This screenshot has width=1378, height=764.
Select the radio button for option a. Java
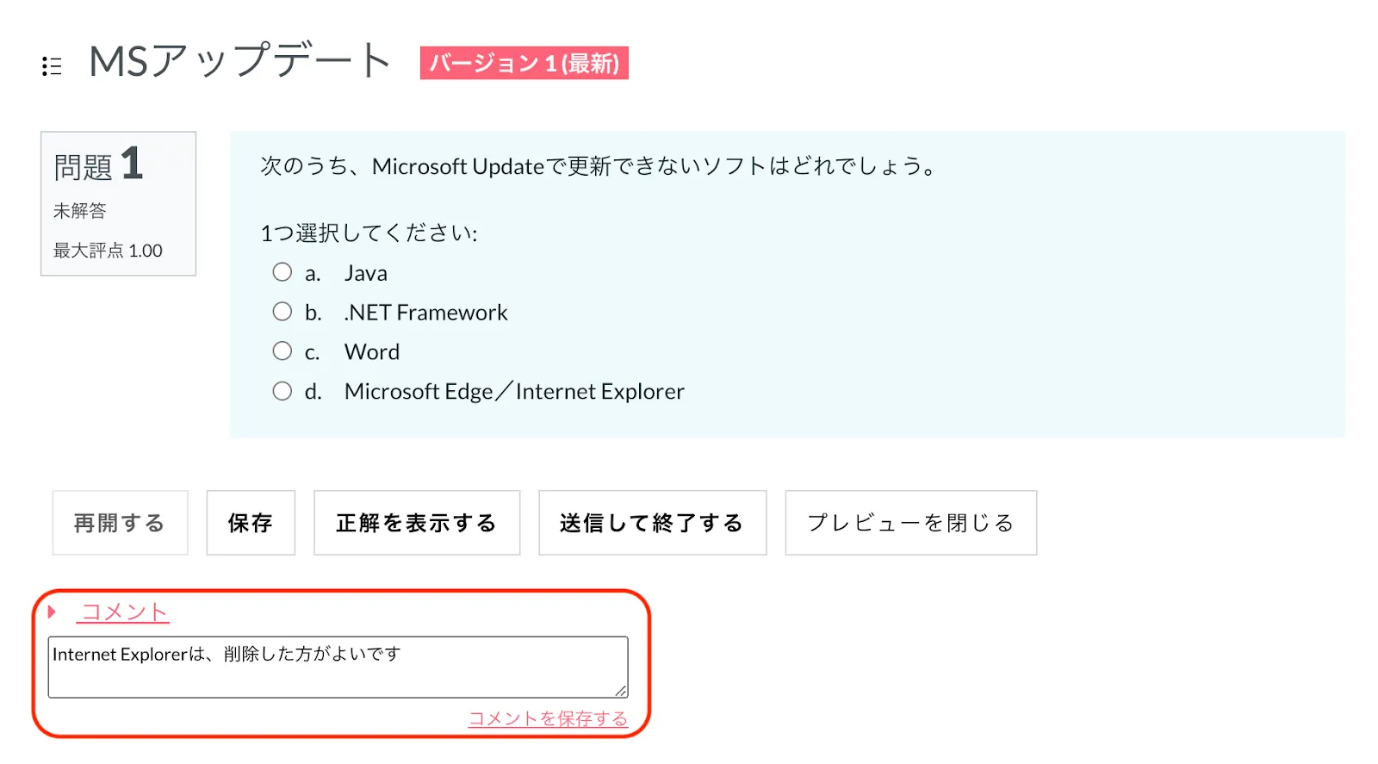[x=282, y=272]
